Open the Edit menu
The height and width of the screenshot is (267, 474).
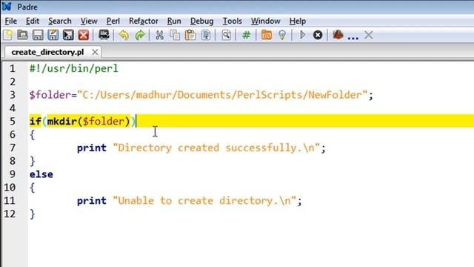click(x=33, y=21)
